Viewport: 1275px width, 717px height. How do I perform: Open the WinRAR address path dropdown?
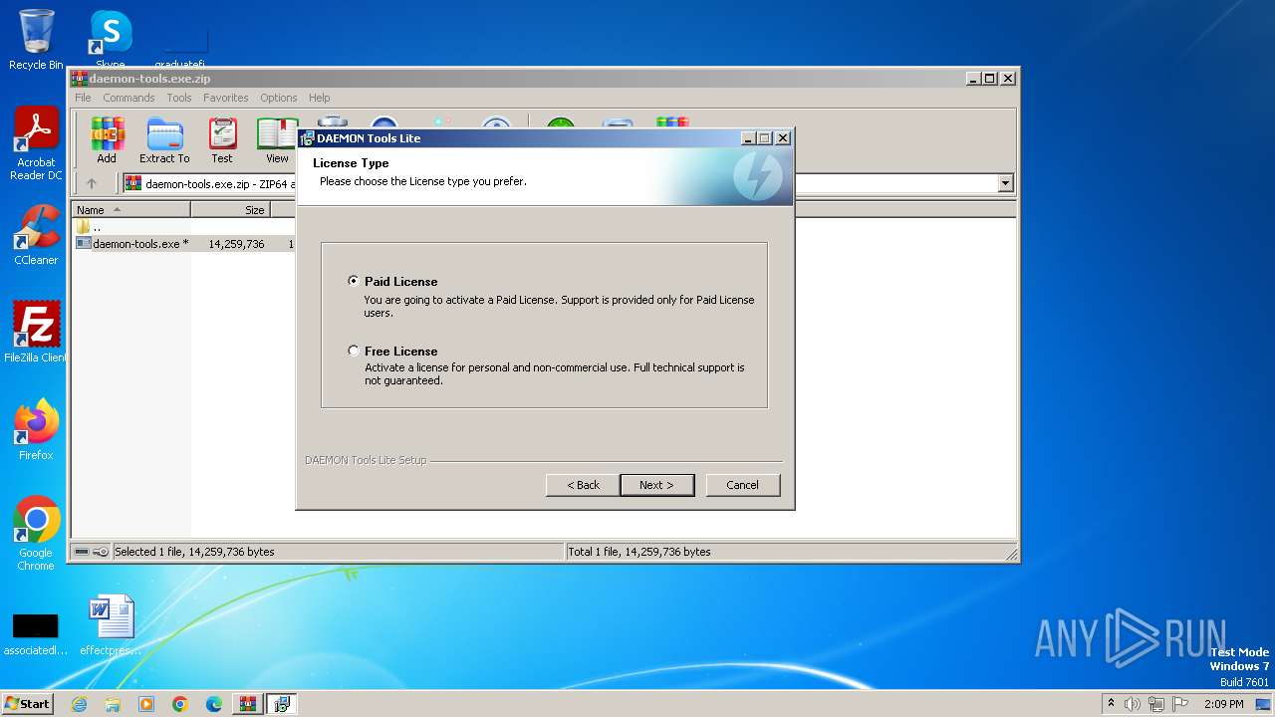(x=1005, y=183)
